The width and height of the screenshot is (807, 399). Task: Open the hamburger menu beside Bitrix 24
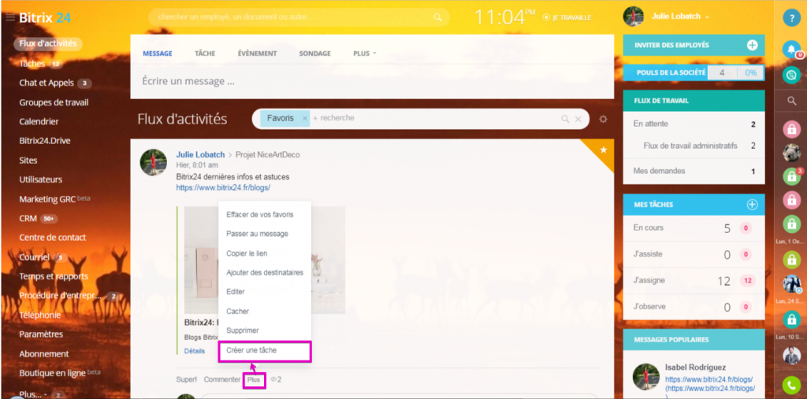coord(9,18)
